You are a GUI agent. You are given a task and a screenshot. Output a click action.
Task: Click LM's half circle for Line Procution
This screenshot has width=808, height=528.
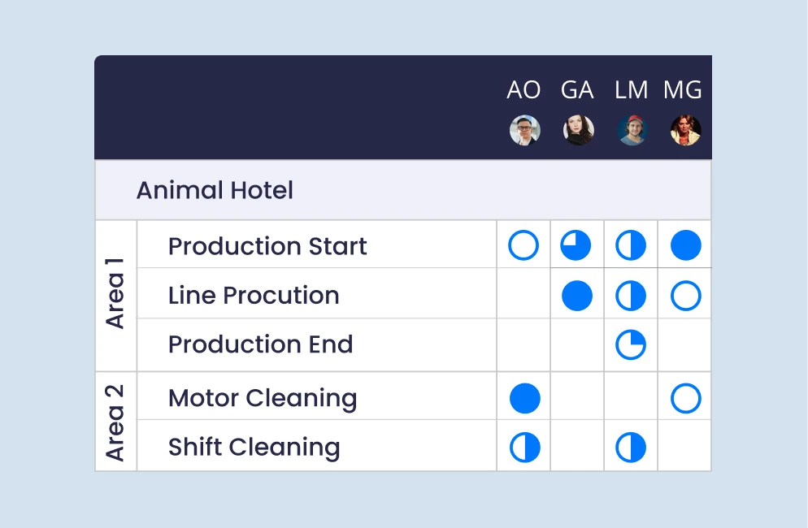pyautogui.click(x=631, y=296)
